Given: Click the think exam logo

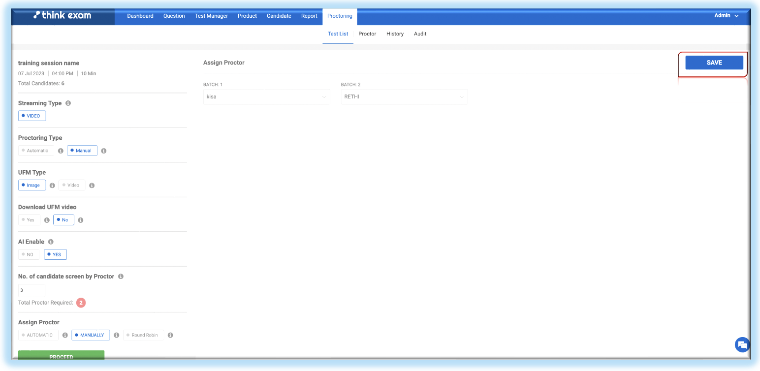Looking at the screenshot, I should click(63, 15).
